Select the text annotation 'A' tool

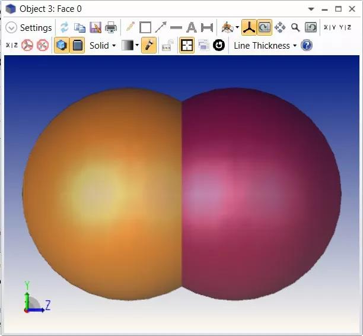tap(192, 27)
